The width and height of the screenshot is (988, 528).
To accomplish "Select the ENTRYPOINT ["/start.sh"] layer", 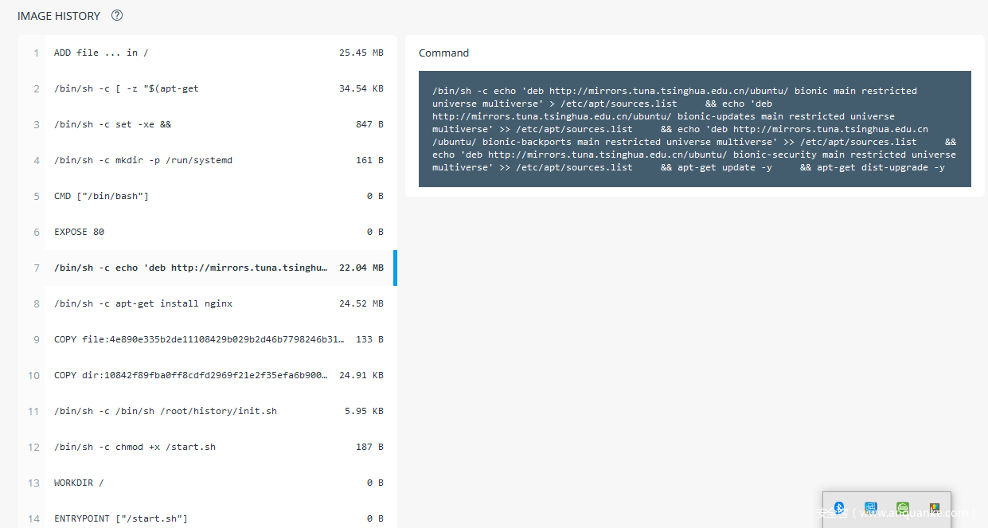I will tap(207, 518).
